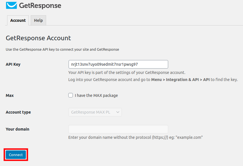Image resolution: width=243 pixels, height=166 pixels.
Task: Click the 'Account type' field label
Action: [x=18, y=112]
